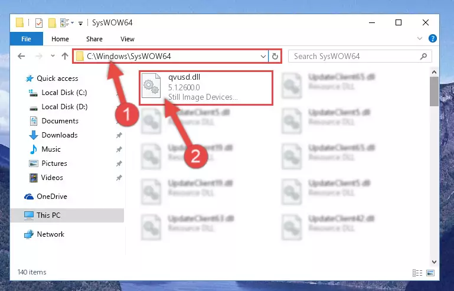The image size is (454, 291).
Task: Open Local Disk (C:) in sidebar
Action: click(64, 93)
